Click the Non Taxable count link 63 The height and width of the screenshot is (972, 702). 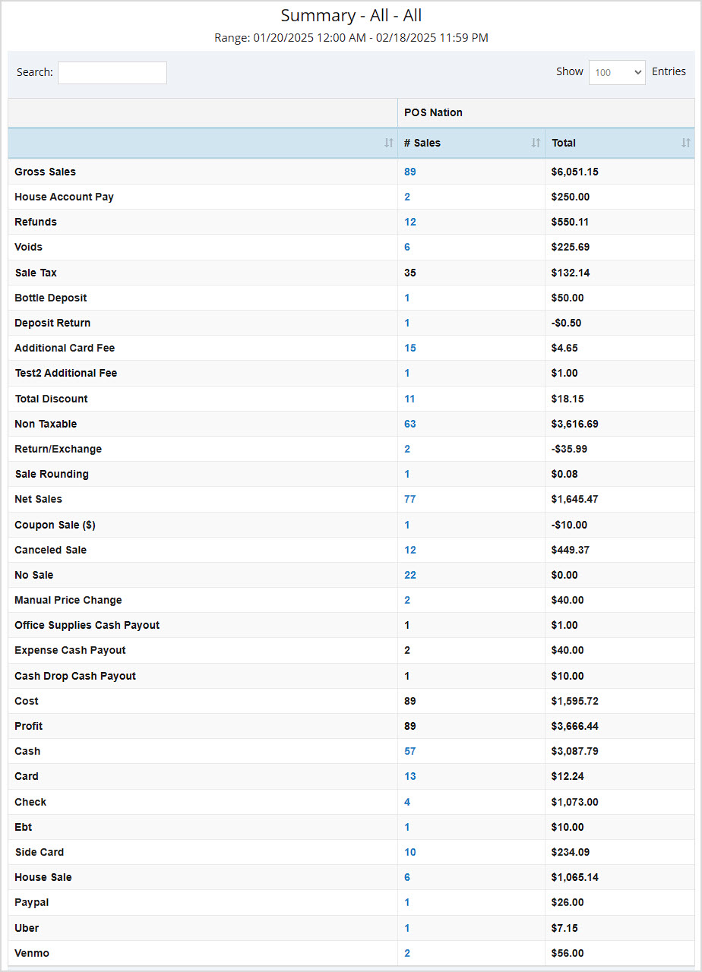(x=409, y=424)
